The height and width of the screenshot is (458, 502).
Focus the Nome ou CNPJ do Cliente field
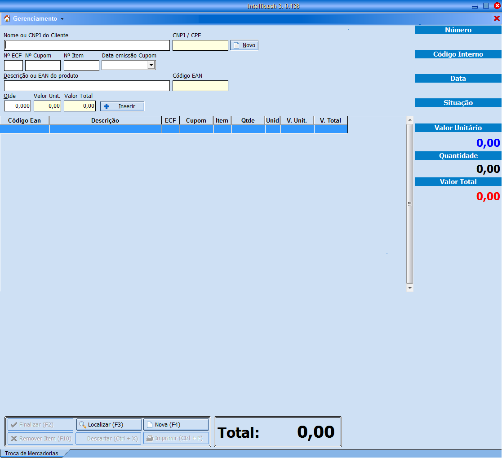[87, 45]
